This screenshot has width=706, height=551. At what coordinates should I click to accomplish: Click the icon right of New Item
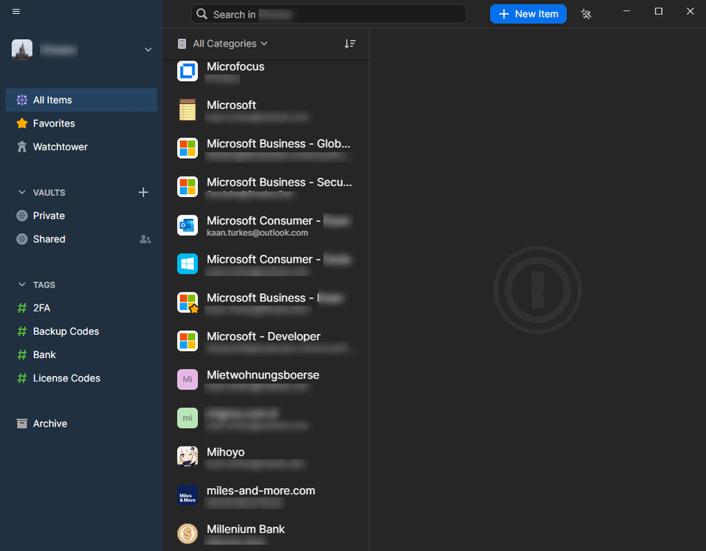point(586,14)
